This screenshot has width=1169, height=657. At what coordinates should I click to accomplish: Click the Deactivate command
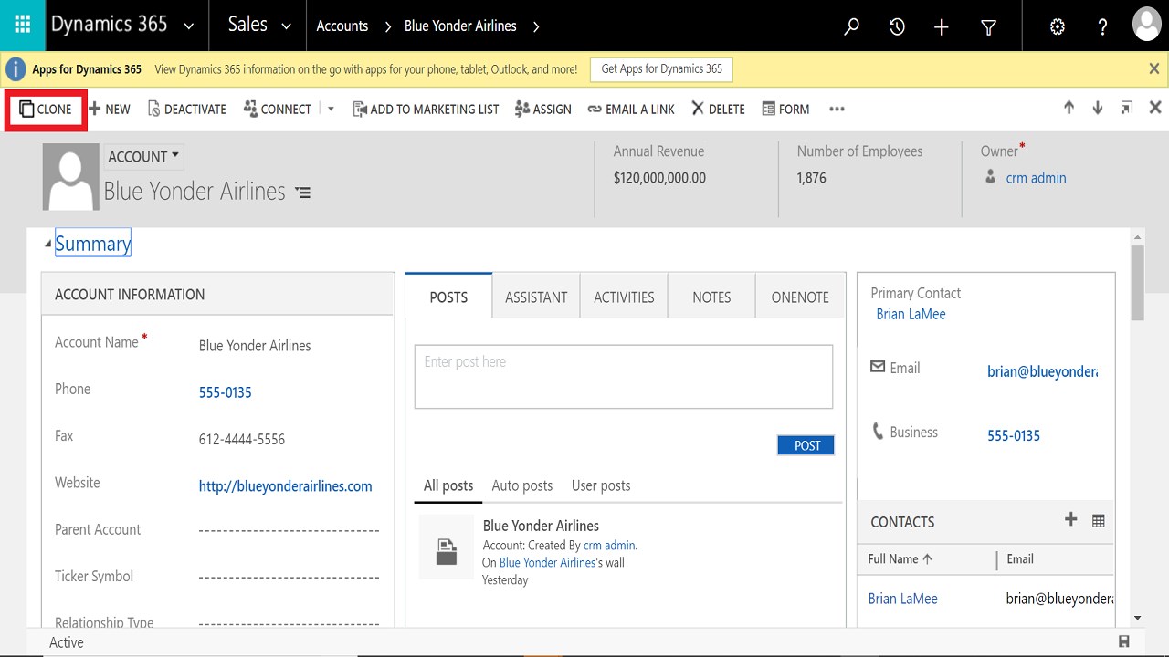pyautogui.click(x=187, y=109)
